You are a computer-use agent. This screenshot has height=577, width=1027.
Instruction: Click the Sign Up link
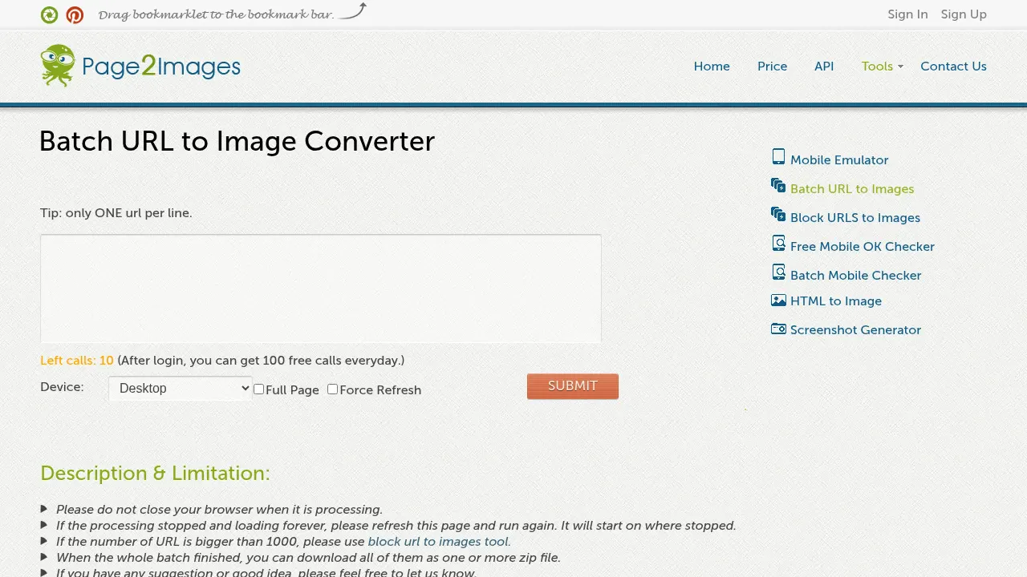964,14
